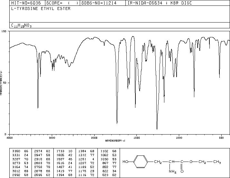Viewport: 230px width, 178px height.
Task: Click the compound name L-TYROSINE ETHYL ESTER
Action: [41, 9]
